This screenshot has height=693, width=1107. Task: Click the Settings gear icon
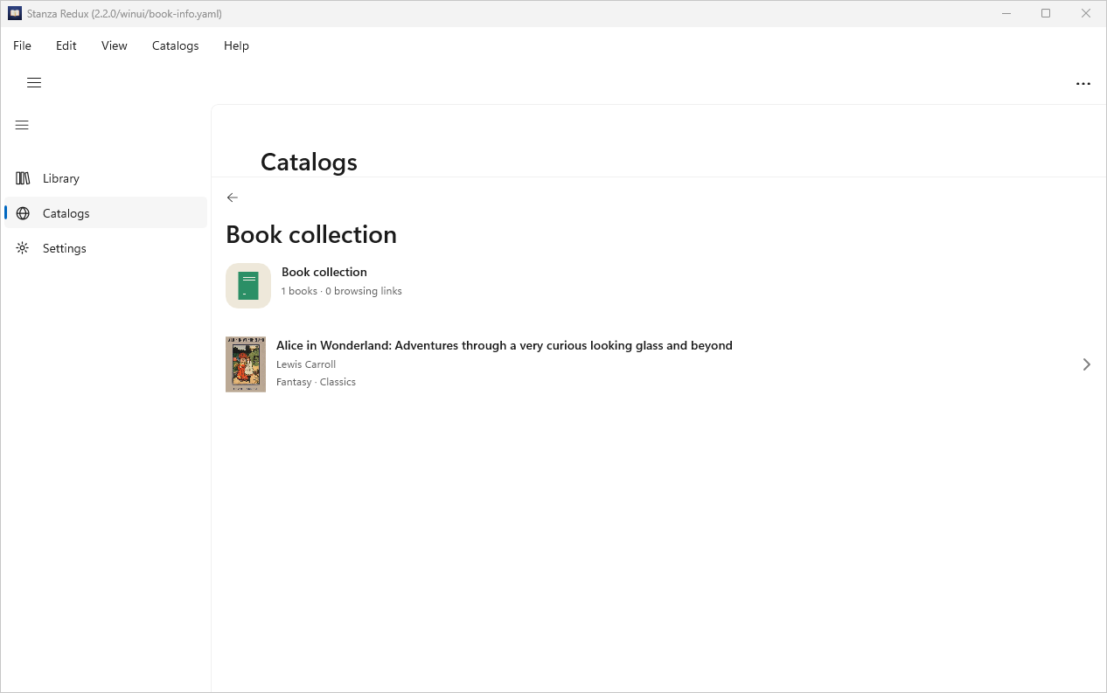click(23, 248)
